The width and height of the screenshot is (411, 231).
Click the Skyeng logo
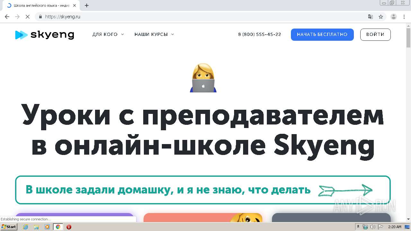pos(45,35)
